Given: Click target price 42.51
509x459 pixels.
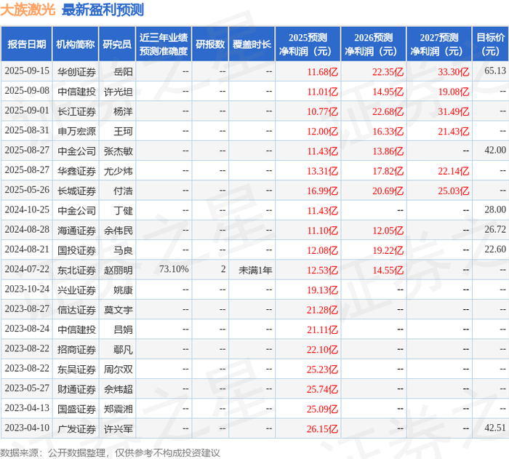Looking at the screenshot, I should click(x=495, y=428).
